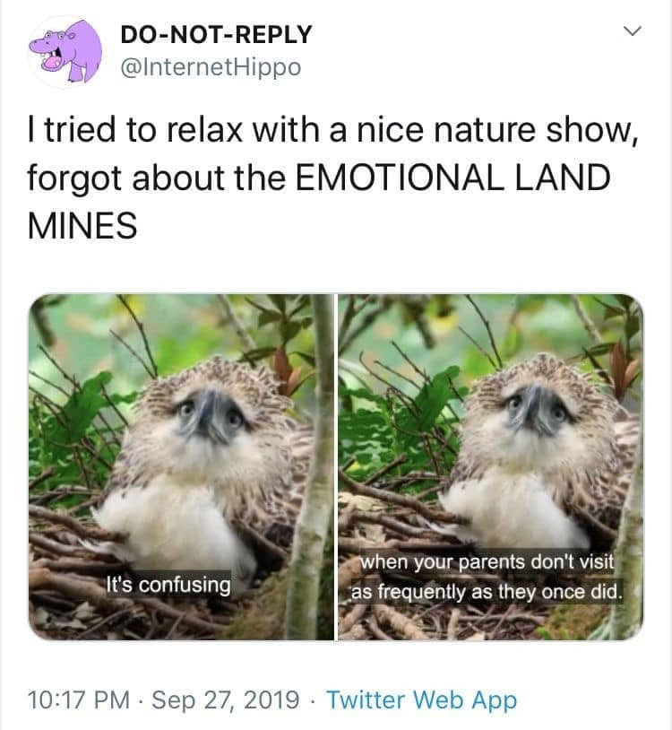Click the Twitter Web App source link
Screen dimensions: 672x730
421,700
